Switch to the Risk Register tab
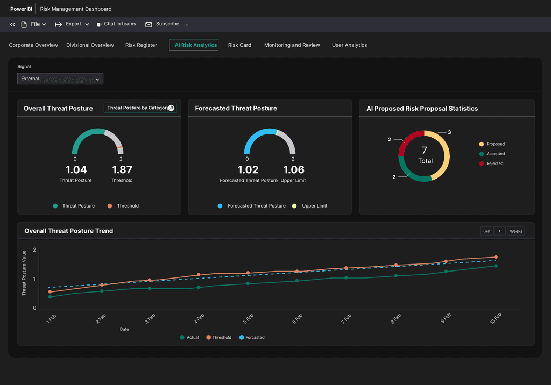551x385 pixels. point(141,45)
